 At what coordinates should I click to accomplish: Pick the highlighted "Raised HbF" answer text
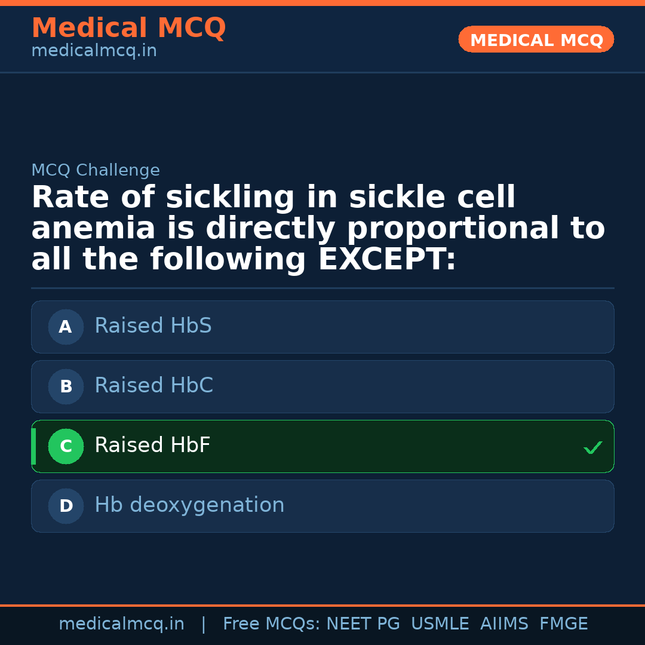[152, 446]
